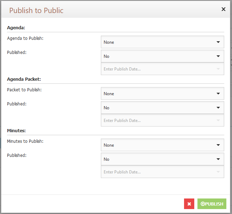The image size is (232, 214).
Task: Open the Packet to Publish dropdown
Action: (x=162, y=94)
